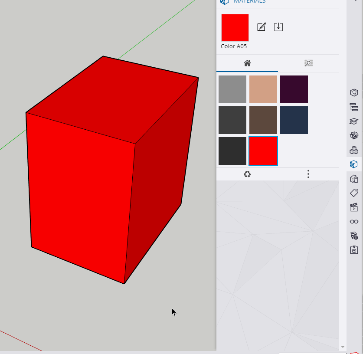Pick the navy blue material swatch
Screen dimensions: 363x354
click(x=294, y=120)
